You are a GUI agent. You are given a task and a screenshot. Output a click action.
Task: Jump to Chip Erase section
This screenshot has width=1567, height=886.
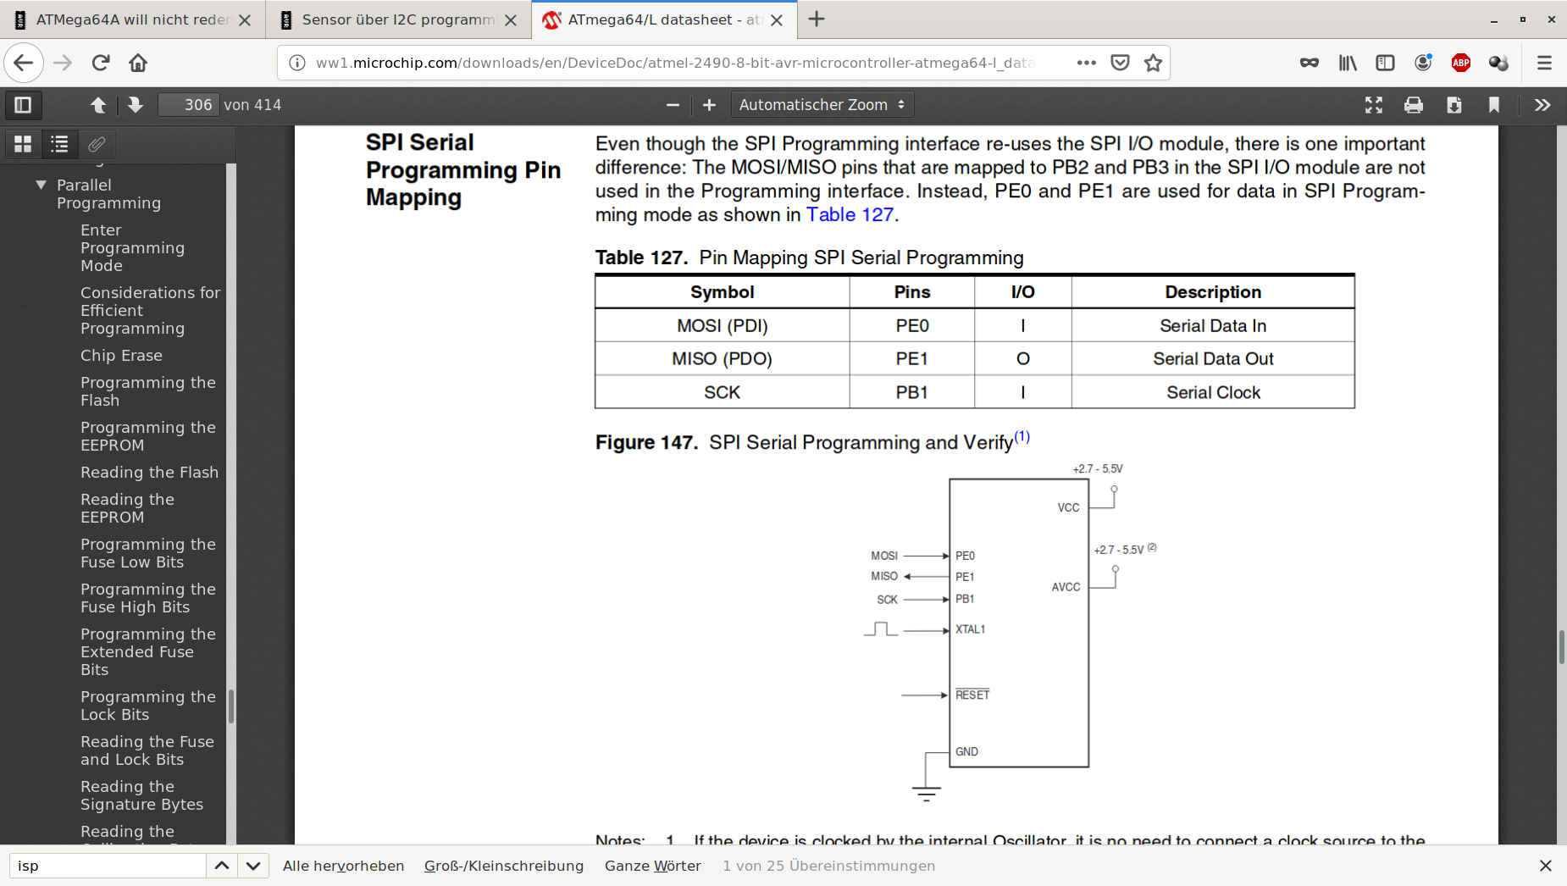click(x=121, y=355)
